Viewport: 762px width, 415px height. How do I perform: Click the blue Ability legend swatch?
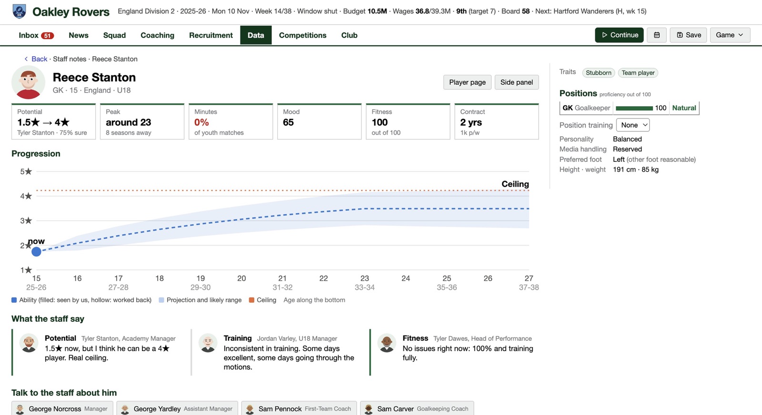tap(14, 300)
